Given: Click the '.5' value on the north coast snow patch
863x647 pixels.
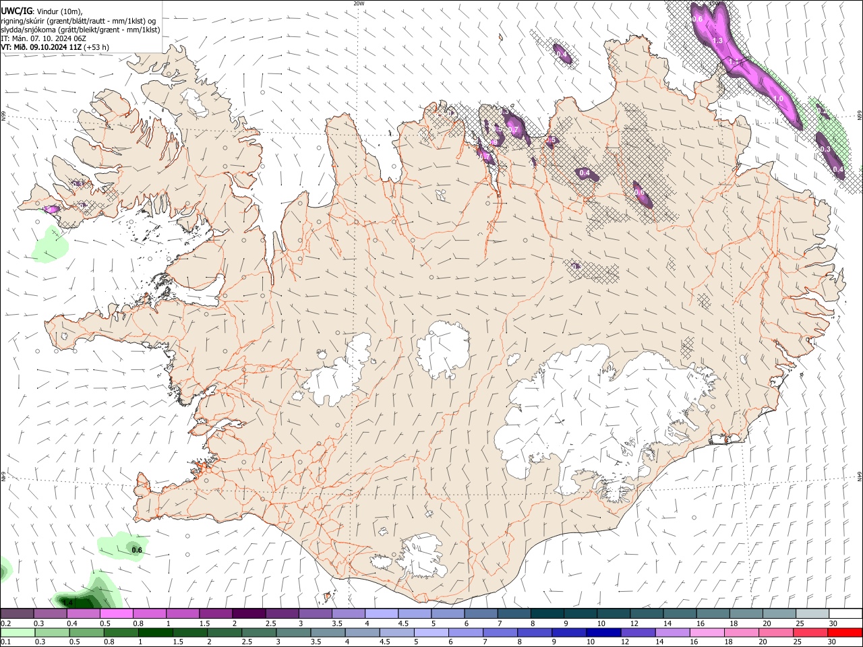Looking at the screenshot, I should point(552,140).
